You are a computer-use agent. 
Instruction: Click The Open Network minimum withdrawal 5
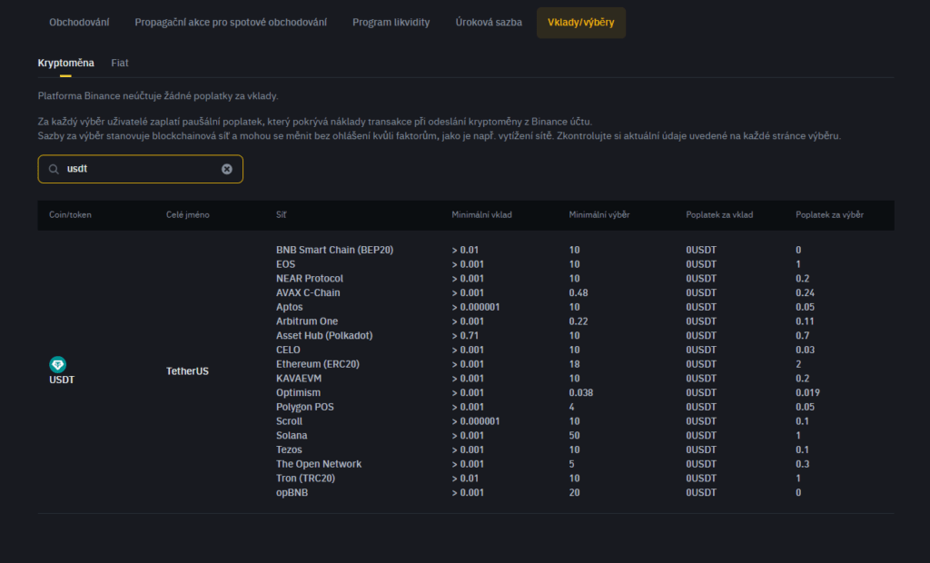(x=572, y=464)
